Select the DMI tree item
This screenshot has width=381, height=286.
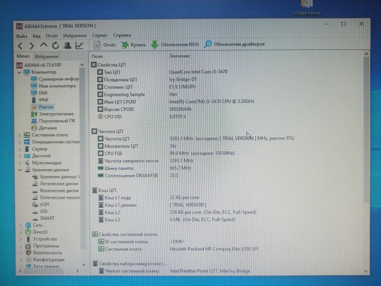coord(40,93)
